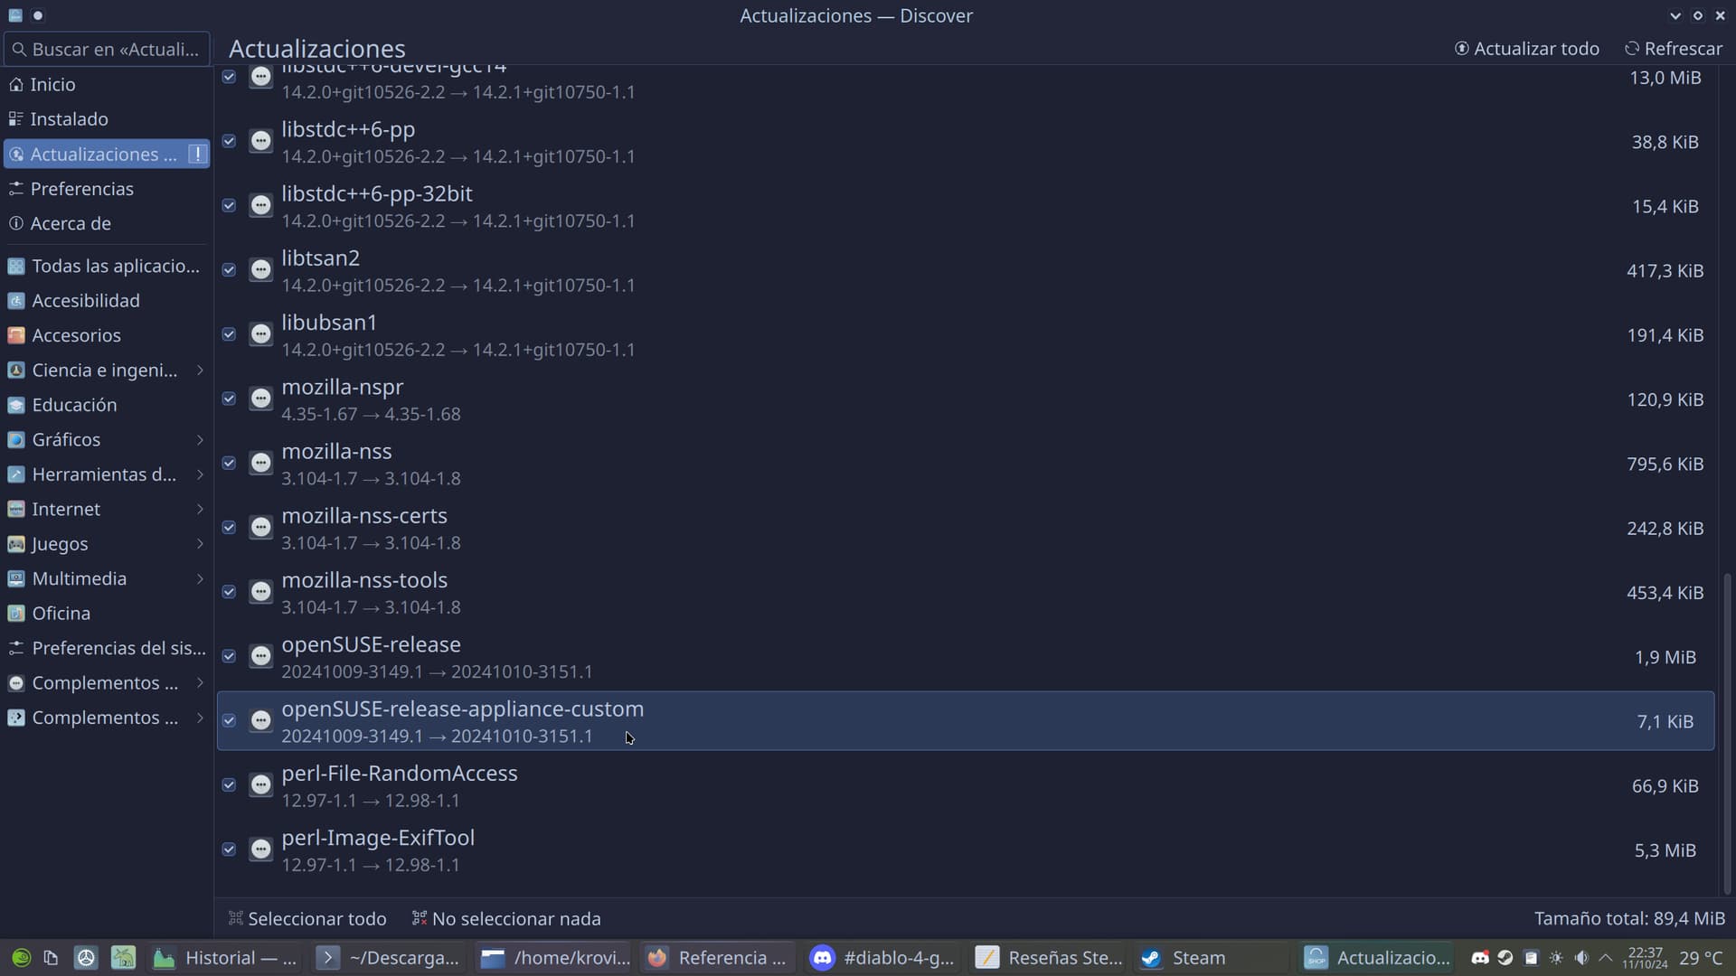Switch to the Instalado section
This screenshot has width=1736, height=976.
pos(69,118)
